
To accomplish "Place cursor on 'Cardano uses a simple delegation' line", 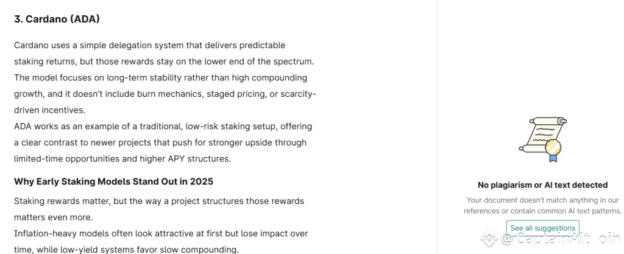I will (x=149, y=46).
